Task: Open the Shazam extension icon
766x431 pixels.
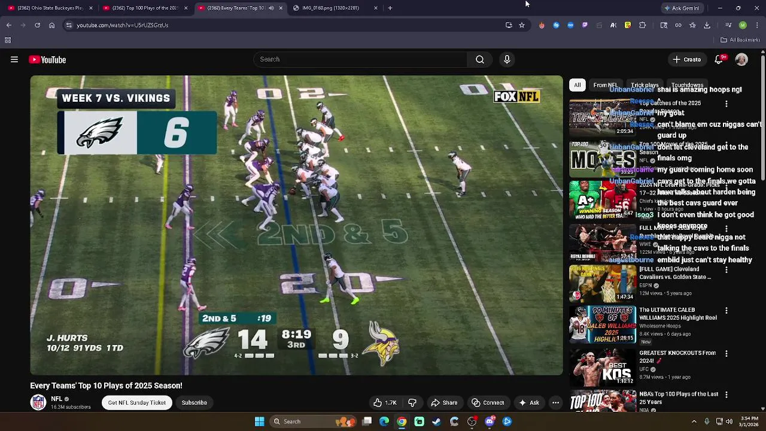Action: pos(556,25)
